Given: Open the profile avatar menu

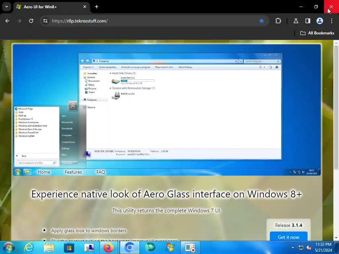Looking at the screenshot, I should (320, 21).
